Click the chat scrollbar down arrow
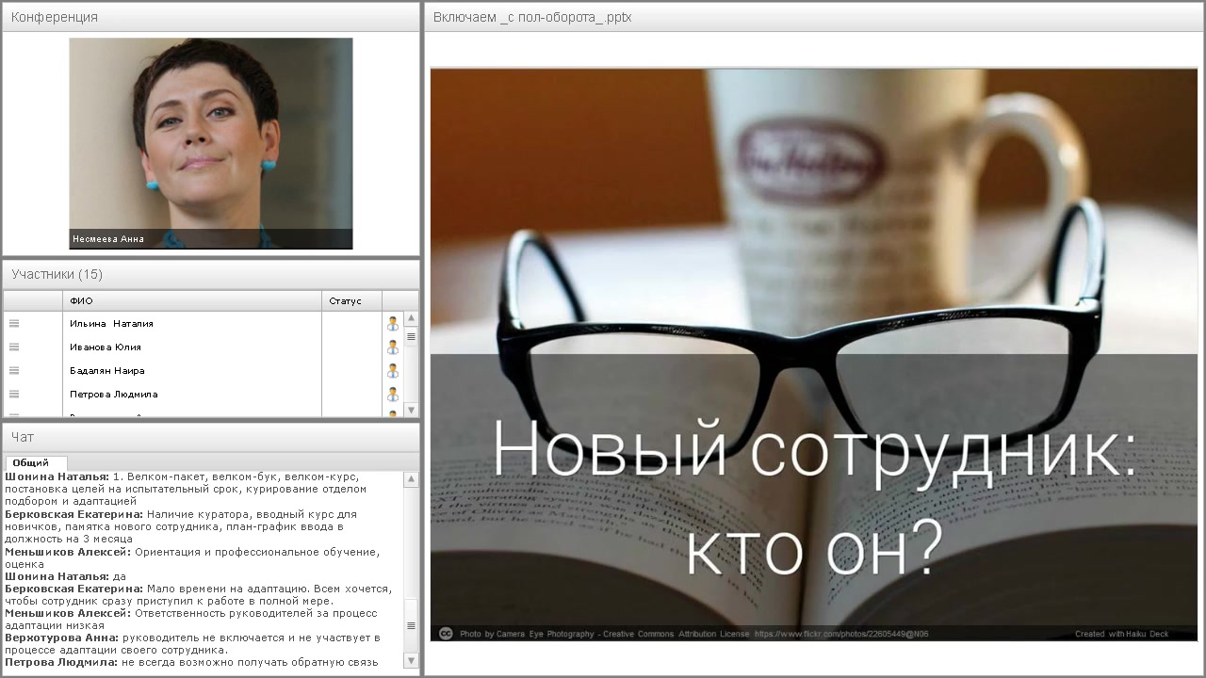 click(x=411, y=664)
